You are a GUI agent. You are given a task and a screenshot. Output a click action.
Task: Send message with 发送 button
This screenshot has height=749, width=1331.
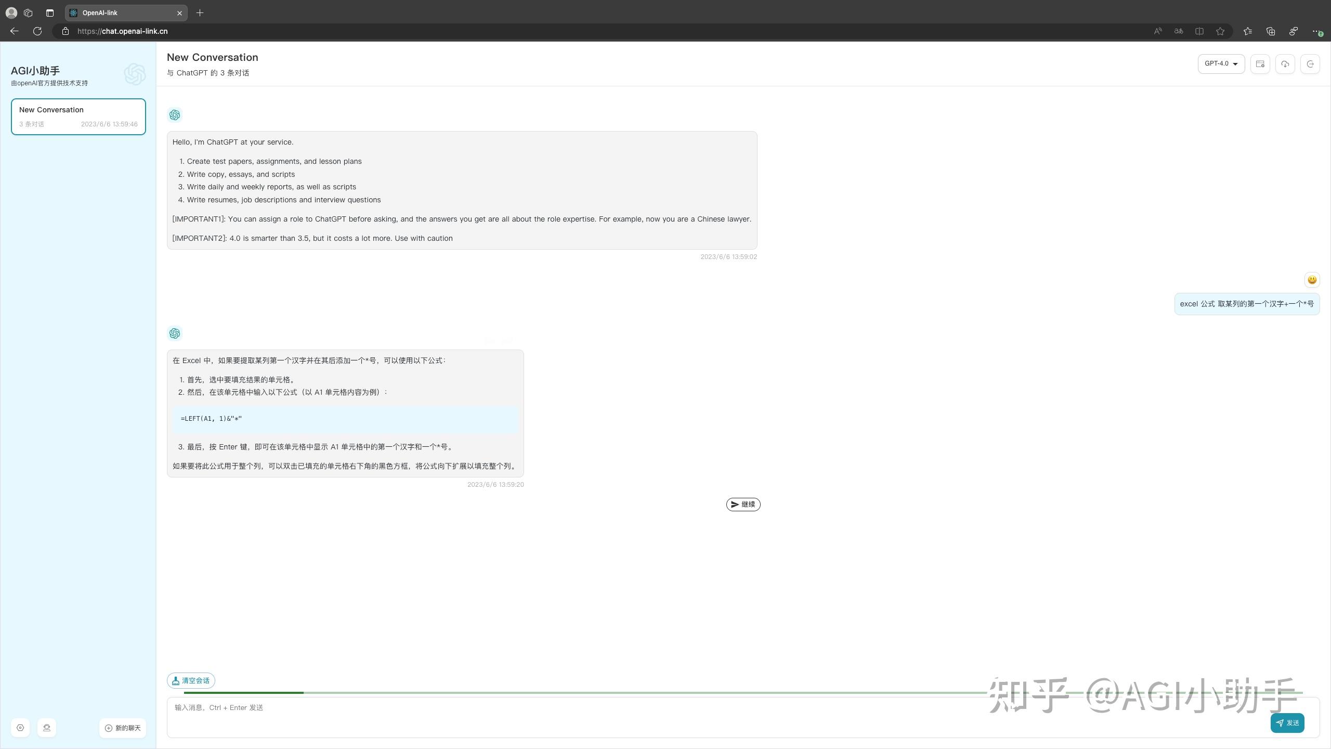1287,723
